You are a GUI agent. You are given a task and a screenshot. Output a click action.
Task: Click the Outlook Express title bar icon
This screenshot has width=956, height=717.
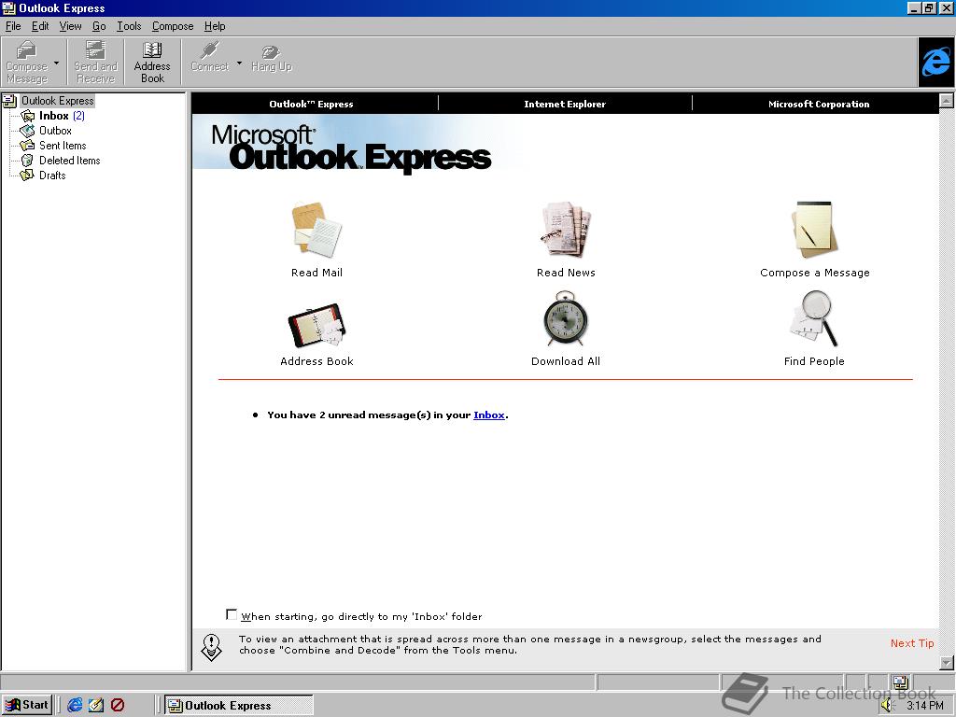(8, 7)
